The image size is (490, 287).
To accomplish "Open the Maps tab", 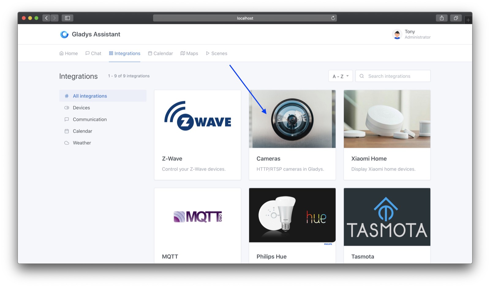I will [189, 53].
